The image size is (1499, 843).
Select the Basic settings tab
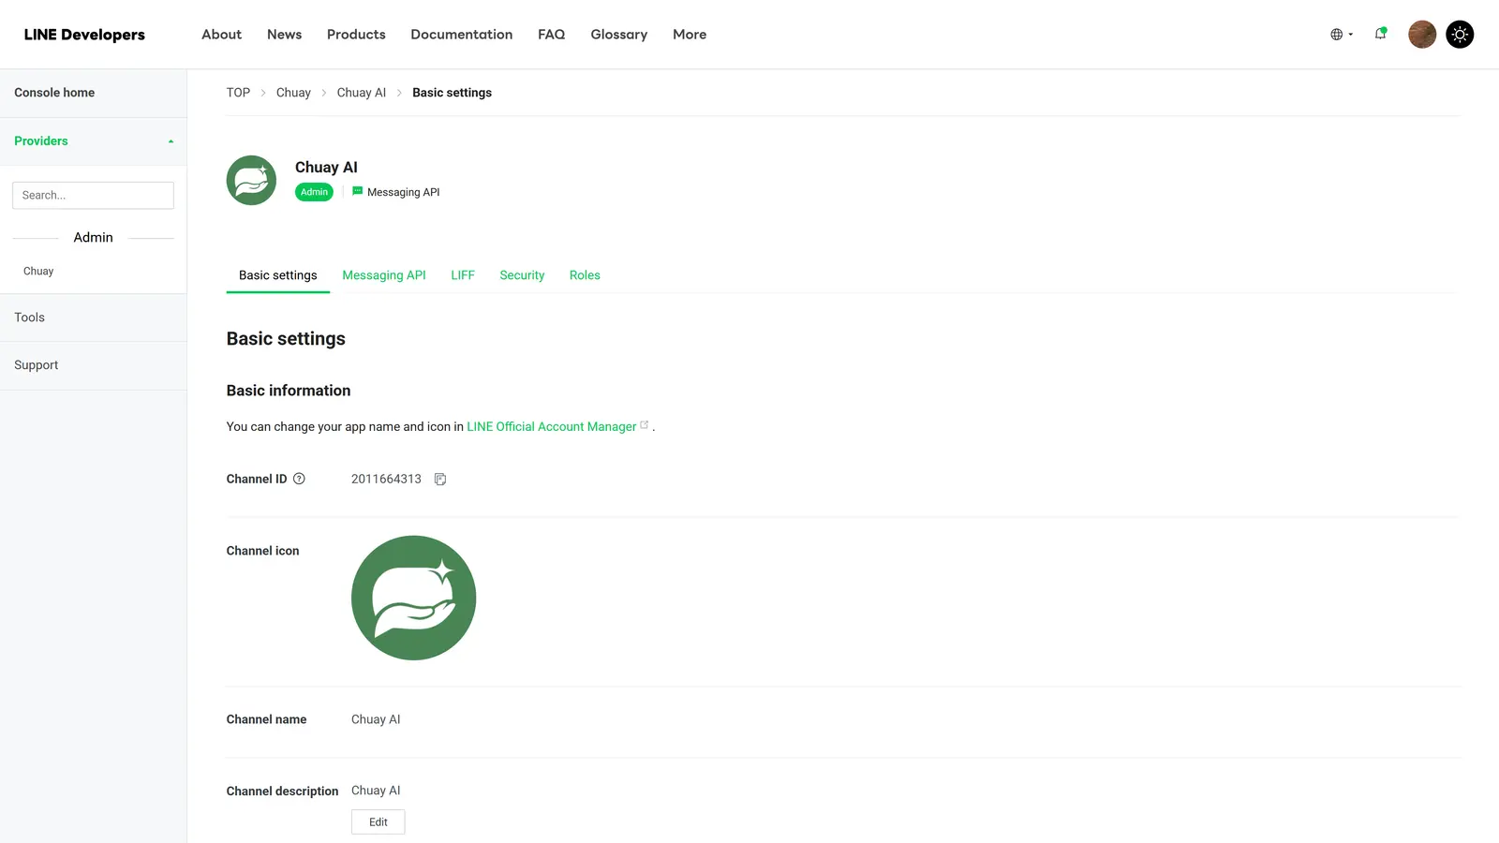click(x=277, y=275)
